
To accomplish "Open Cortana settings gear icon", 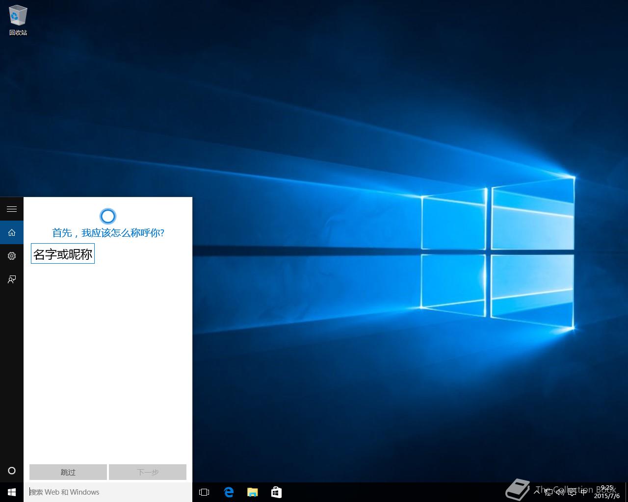I will point(12,256).
